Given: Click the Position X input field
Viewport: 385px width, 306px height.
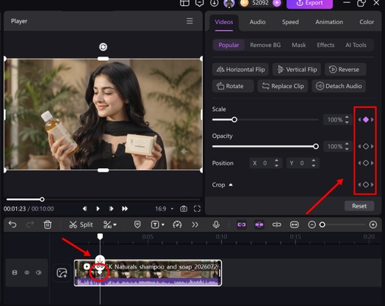Looking at the screenshot, I should (x=266, y=163).
